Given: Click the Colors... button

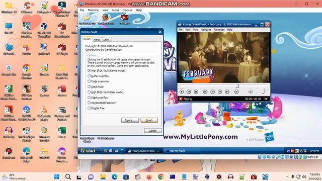Looking at the screenshot, I should 130,120.
